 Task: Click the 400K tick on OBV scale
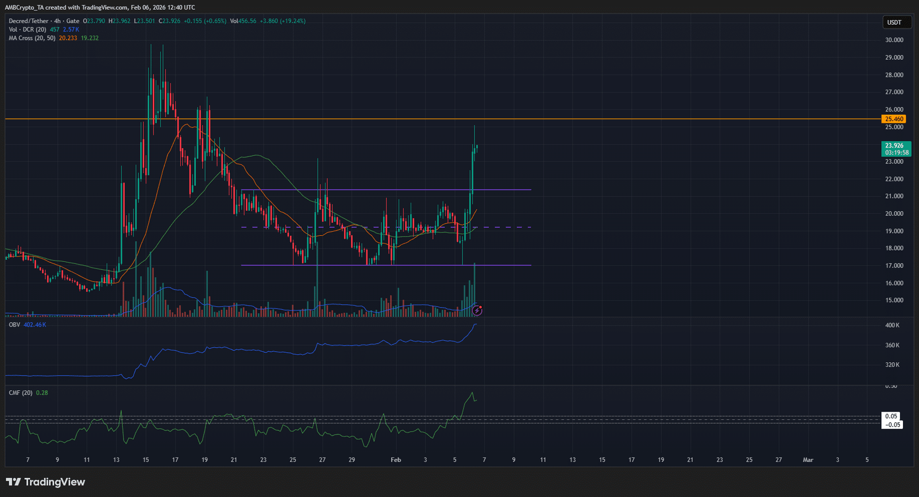[892, 325]
